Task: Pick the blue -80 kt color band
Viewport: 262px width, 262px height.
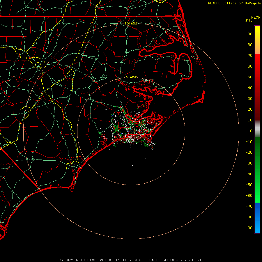Action: pyautogui.click(x=257, y=217)
